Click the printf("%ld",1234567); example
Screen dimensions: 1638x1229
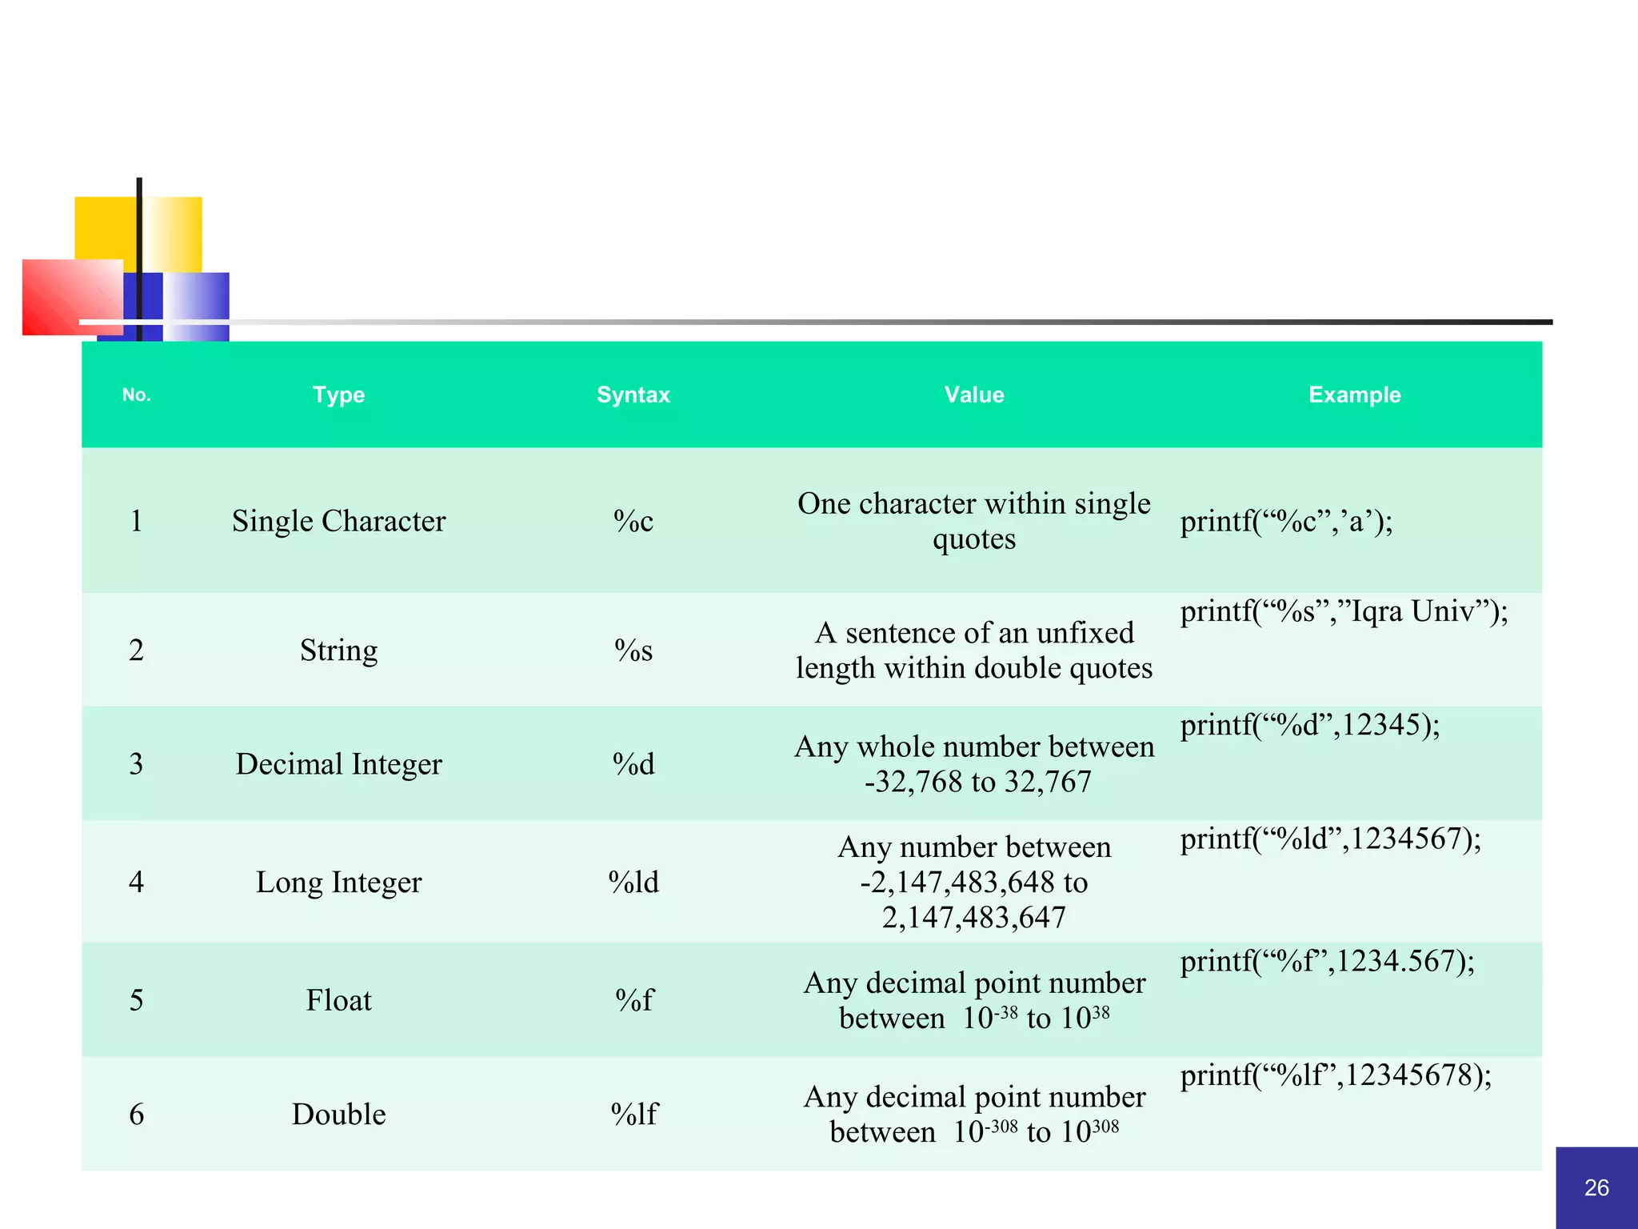click(1331, 839)
